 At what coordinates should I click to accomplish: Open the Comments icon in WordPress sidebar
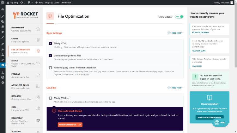pos(3,32)
